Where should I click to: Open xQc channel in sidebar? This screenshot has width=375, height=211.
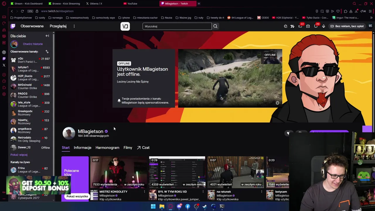(30, 60)
